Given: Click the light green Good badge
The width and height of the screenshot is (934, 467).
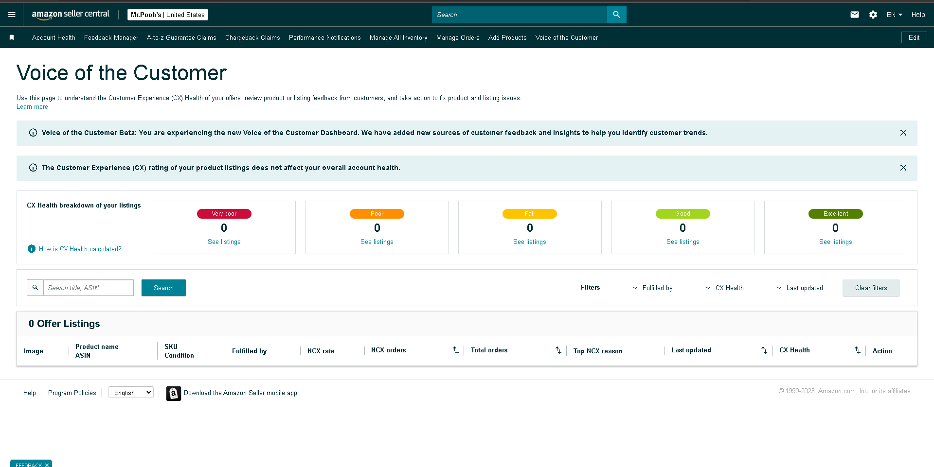Looking at the screenshot, I should click(x=683, y=214).
